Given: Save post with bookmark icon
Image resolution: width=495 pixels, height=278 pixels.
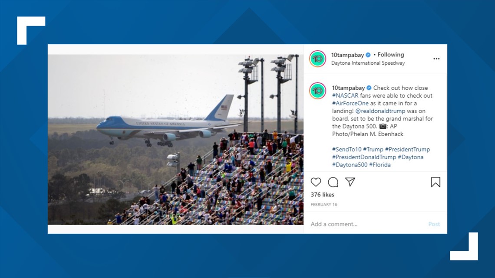Looking at the screenshot, I should [436, 182].
